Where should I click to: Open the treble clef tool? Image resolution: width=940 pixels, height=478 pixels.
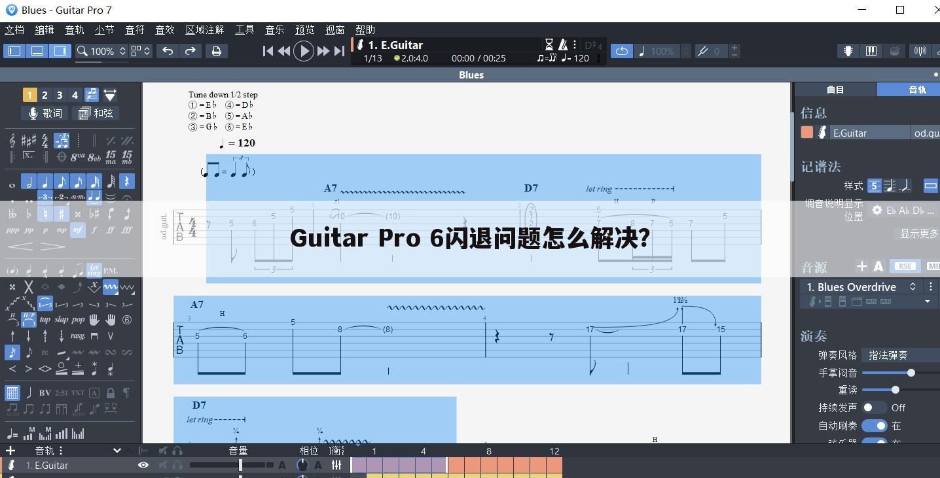12,141
